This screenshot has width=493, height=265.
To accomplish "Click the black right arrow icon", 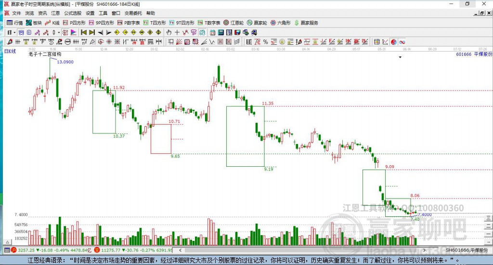I will click(109, 32).
